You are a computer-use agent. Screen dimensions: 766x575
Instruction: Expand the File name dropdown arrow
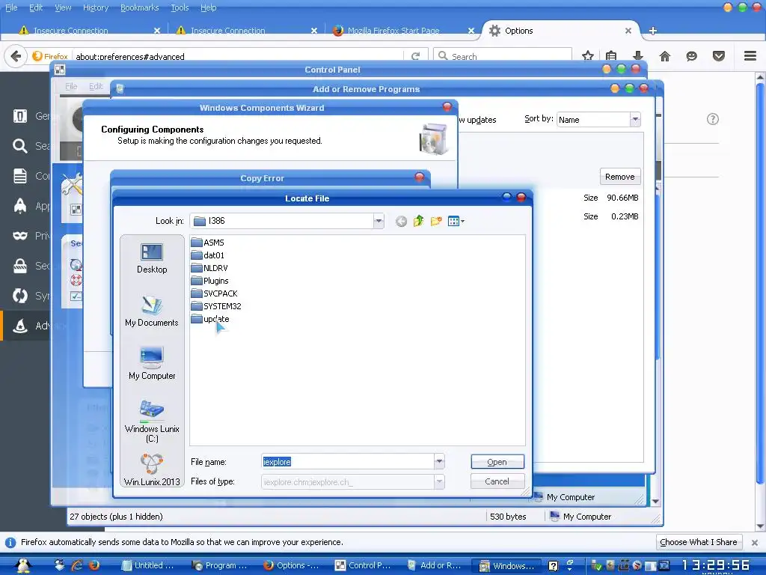tap(439, 461)
